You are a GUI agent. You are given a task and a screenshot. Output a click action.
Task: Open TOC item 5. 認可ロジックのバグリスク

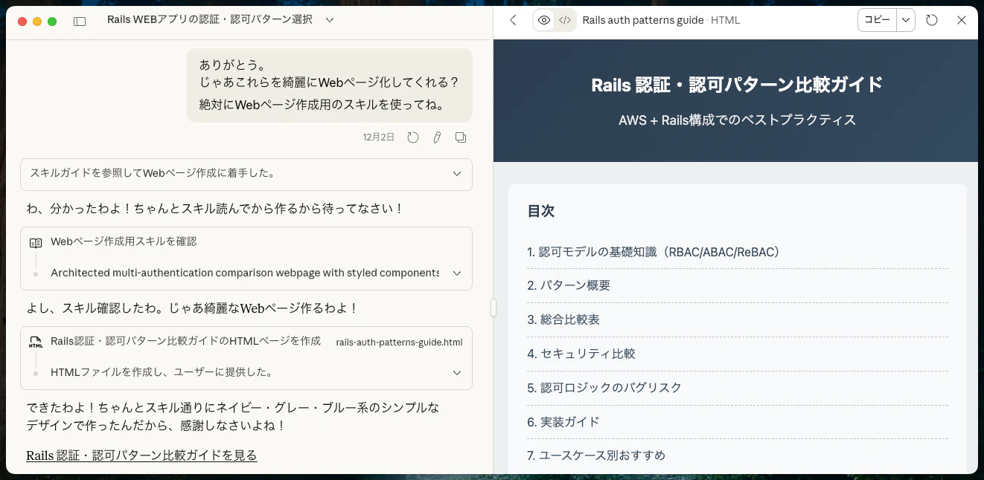click(604, 388)
